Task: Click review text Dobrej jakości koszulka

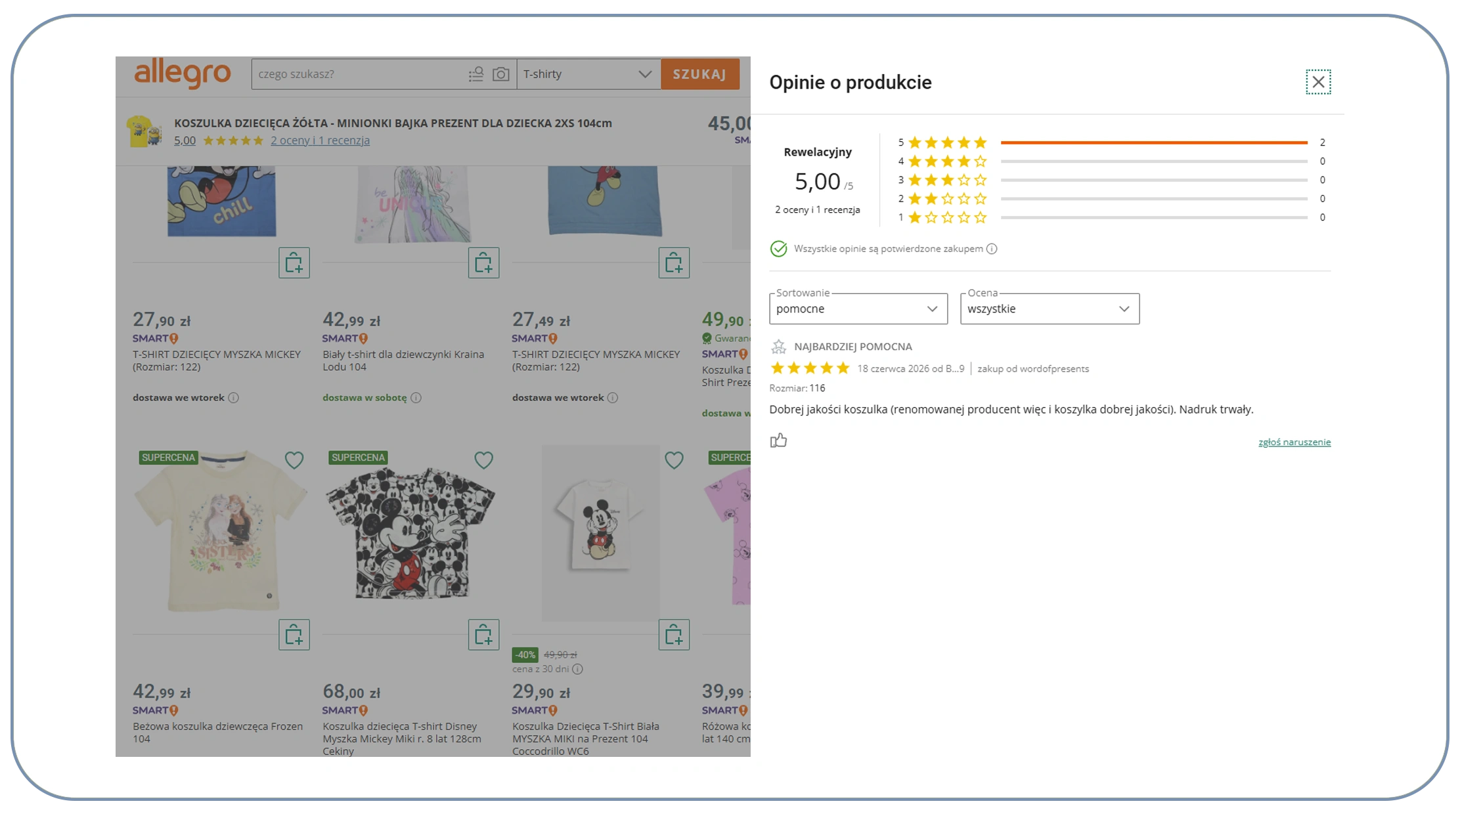Action: (x=1011, y=410)
